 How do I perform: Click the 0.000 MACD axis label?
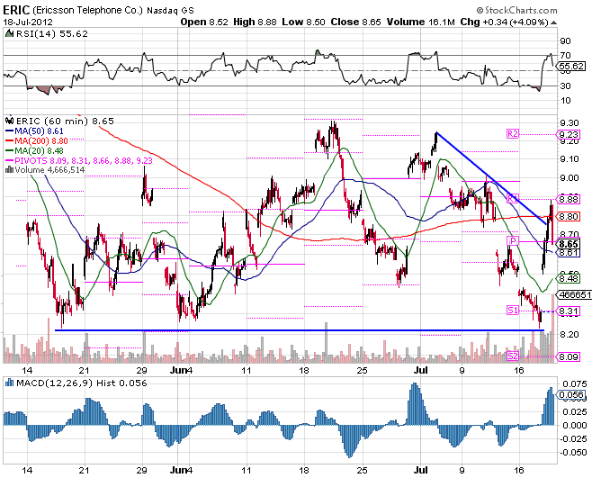(x=574, y=426)
